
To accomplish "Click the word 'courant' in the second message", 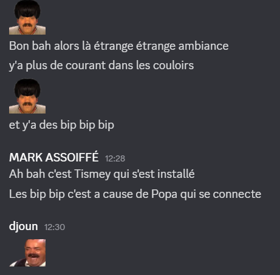I will click(x=86, y=66).
